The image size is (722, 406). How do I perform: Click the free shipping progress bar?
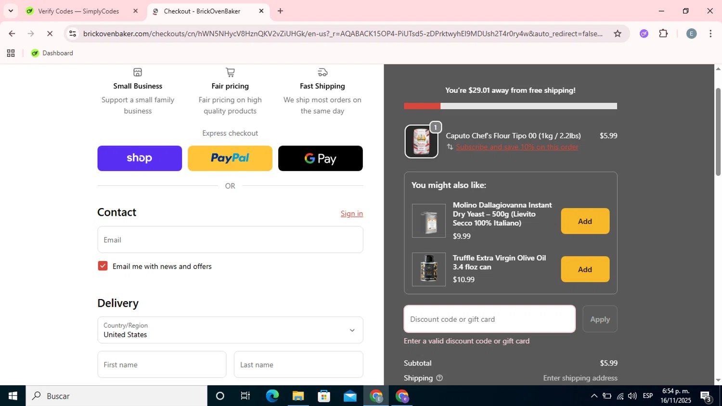click(x=510, y=106)
